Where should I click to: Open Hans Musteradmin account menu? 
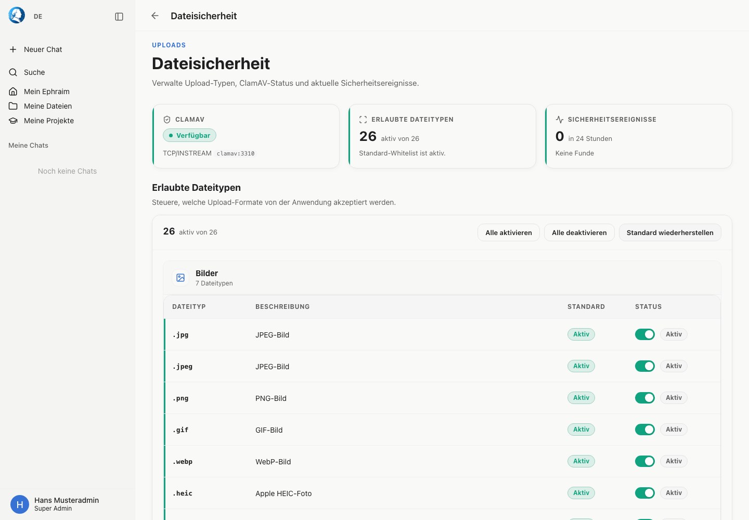pos(68,504)
